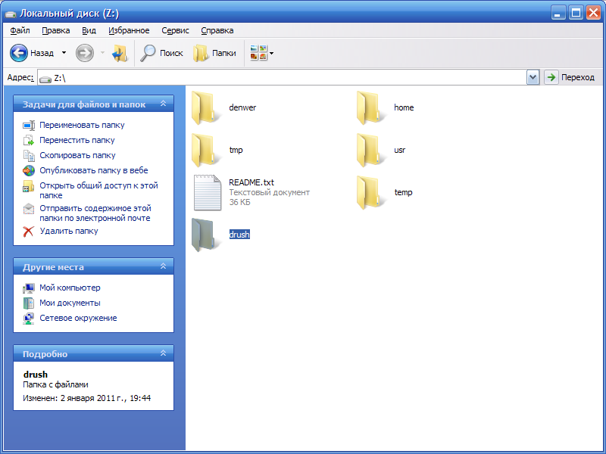Open the Справка menu
Screen dimensions: 606x454
217,30
